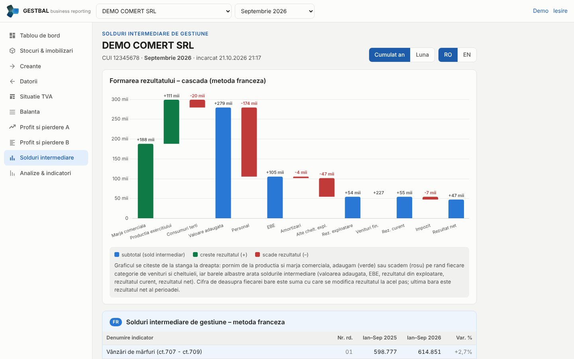Screen dimensions: 574x359
Task: Click the Rezultat net bar
Action: pos(456,209)
